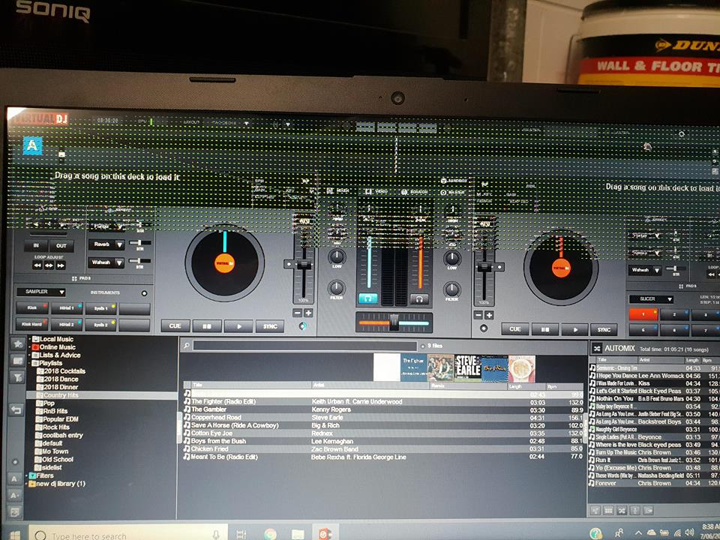
Task: Adjust the Reverb strength slider
Action: [139, 243]
